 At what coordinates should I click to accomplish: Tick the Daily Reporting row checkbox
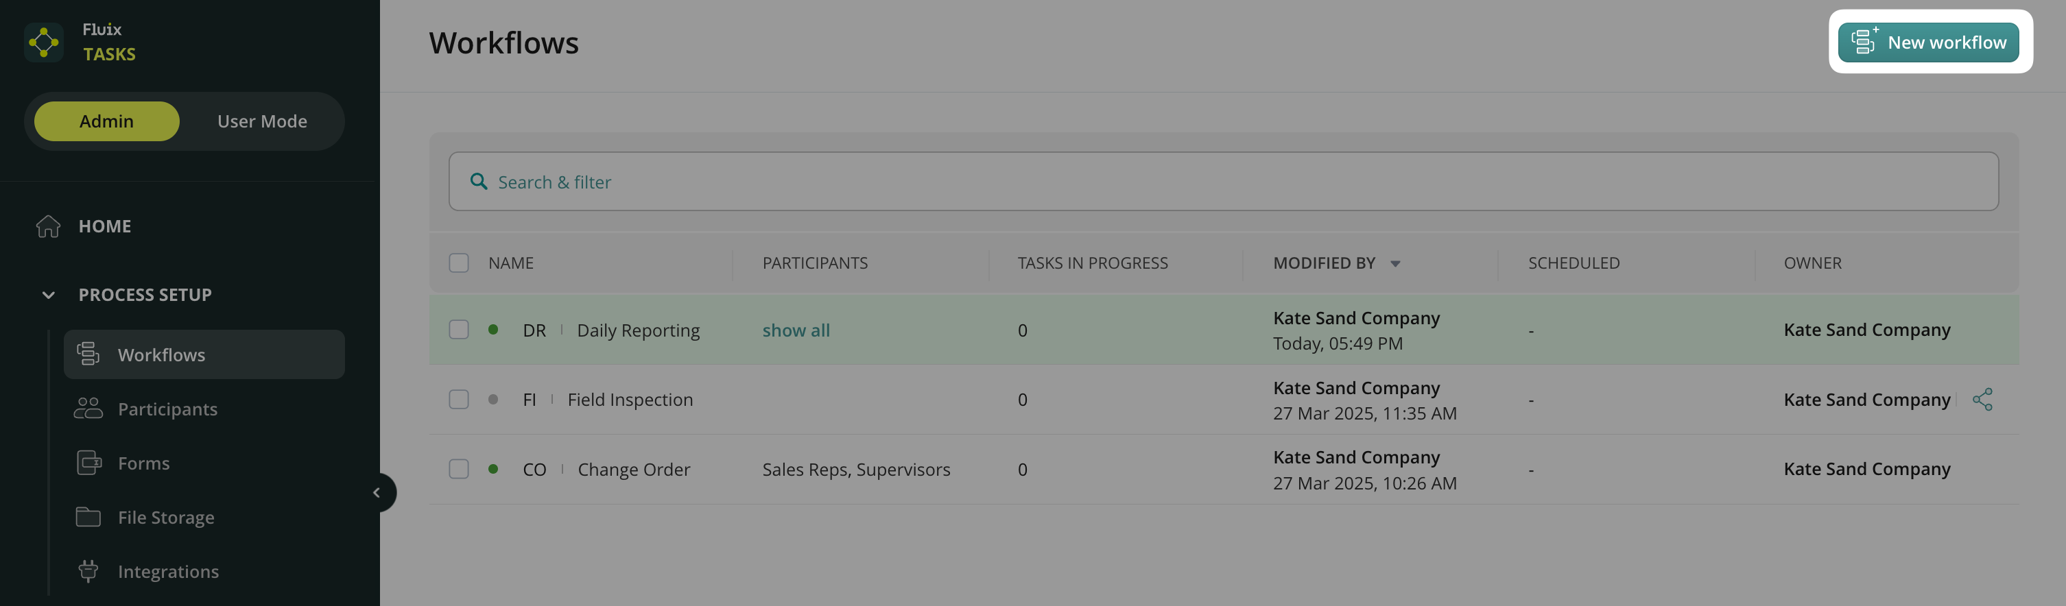click(x=459, y=330)
